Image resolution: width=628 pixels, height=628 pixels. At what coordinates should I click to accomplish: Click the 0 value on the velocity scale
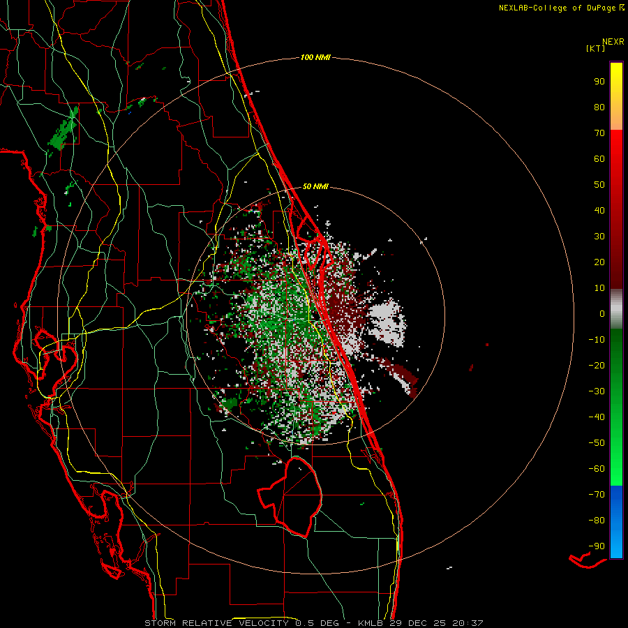602,313
